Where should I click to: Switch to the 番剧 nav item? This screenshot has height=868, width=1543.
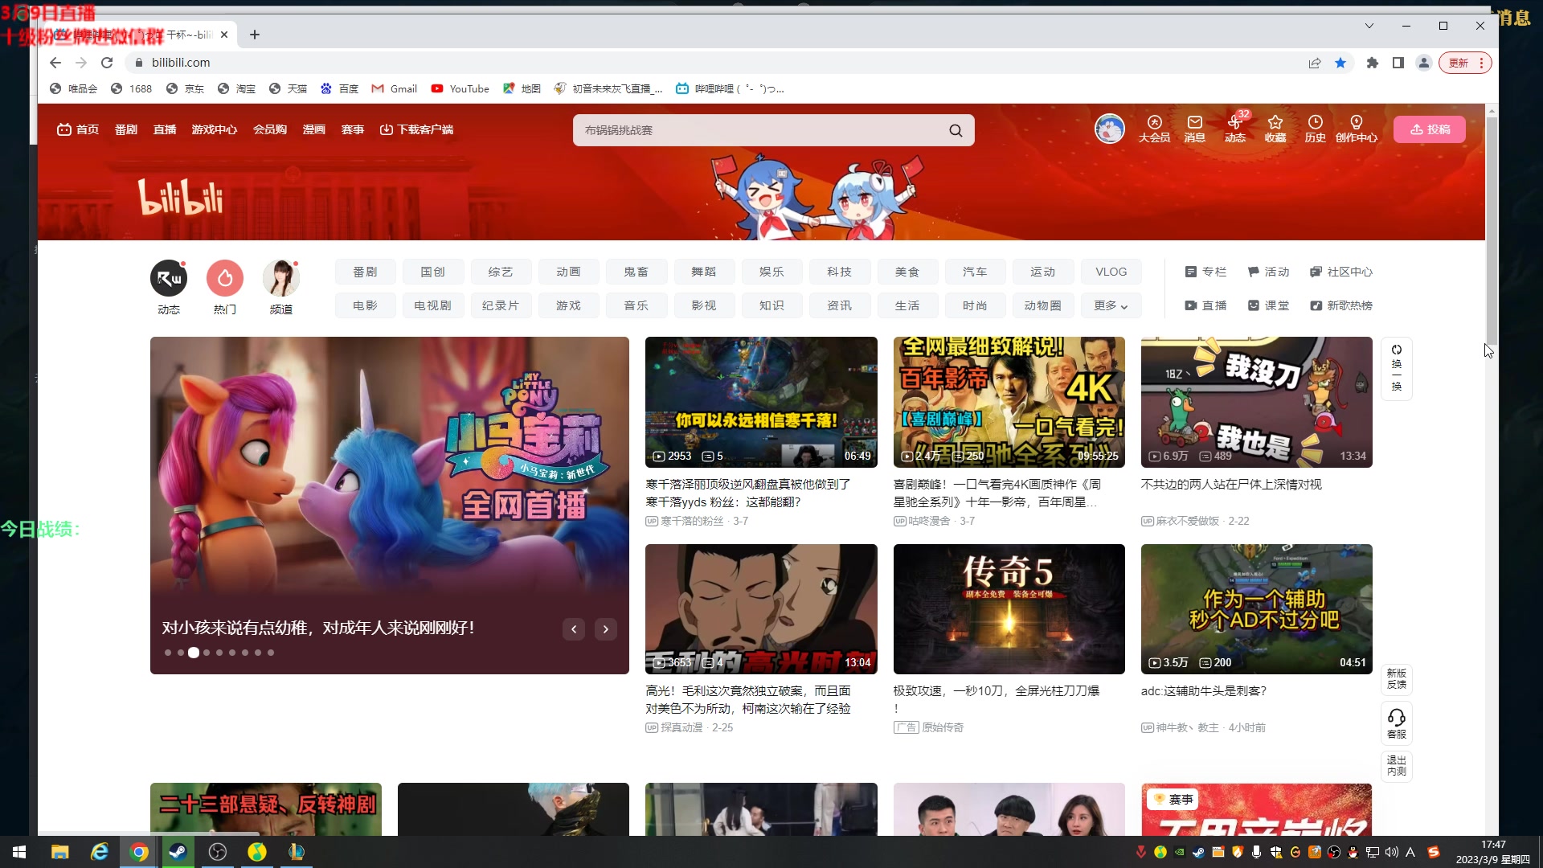coord(126,129)
